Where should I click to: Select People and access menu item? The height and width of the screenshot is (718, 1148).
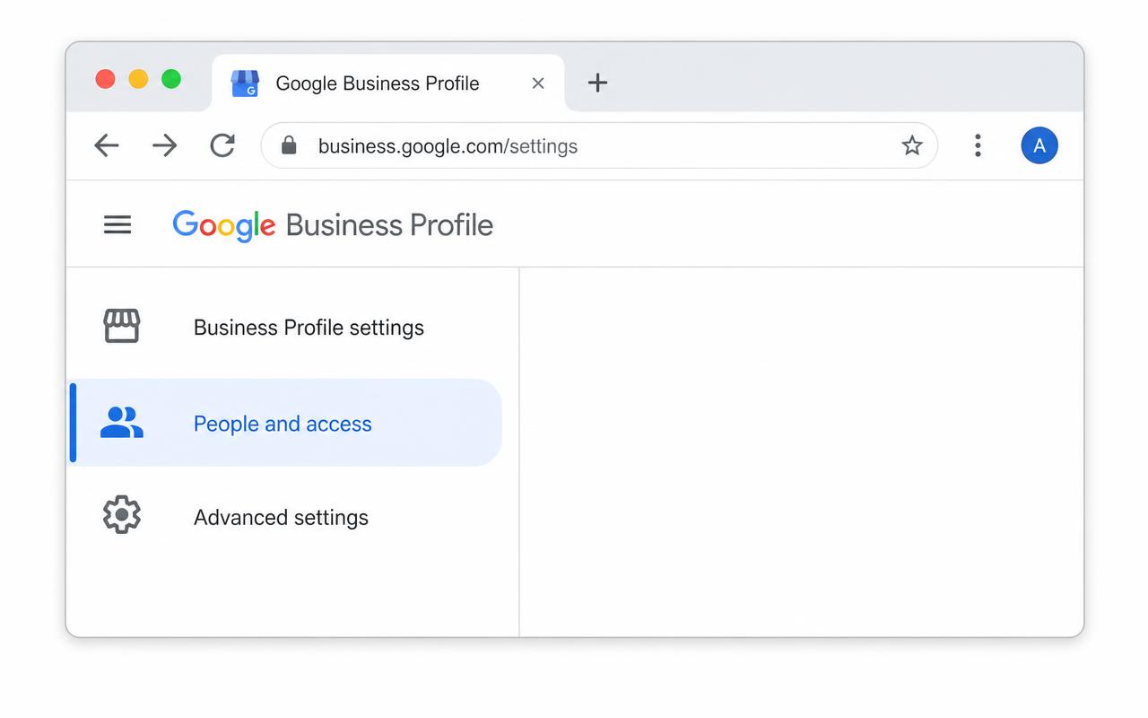pos(286,423)
